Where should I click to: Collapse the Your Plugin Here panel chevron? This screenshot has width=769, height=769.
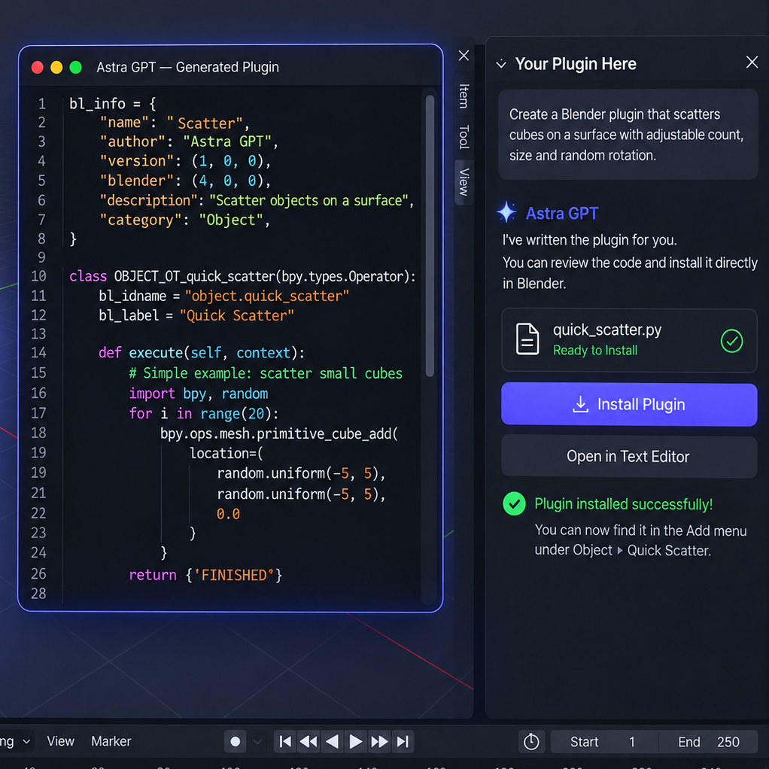tap(500, 64)
